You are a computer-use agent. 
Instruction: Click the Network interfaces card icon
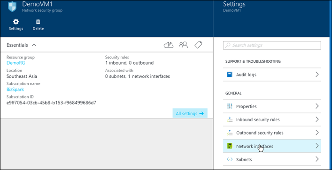tap(230, 146)
